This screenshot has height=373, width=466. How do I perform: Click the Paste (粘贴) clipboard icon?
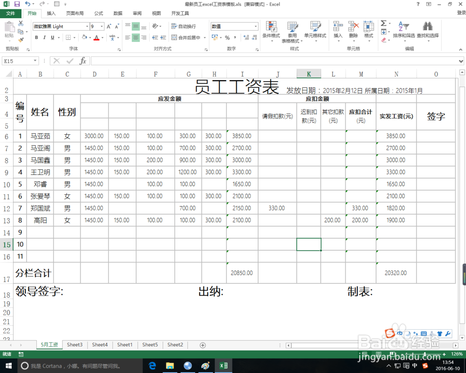(9, 28)
